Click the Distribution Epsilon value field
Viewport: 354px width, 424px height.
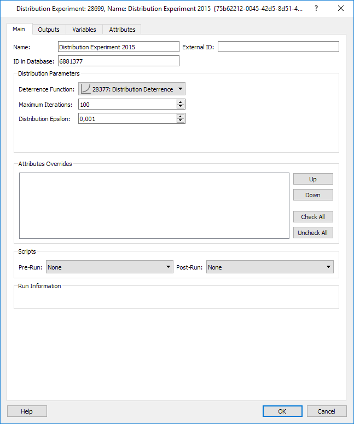pos(127,119)
